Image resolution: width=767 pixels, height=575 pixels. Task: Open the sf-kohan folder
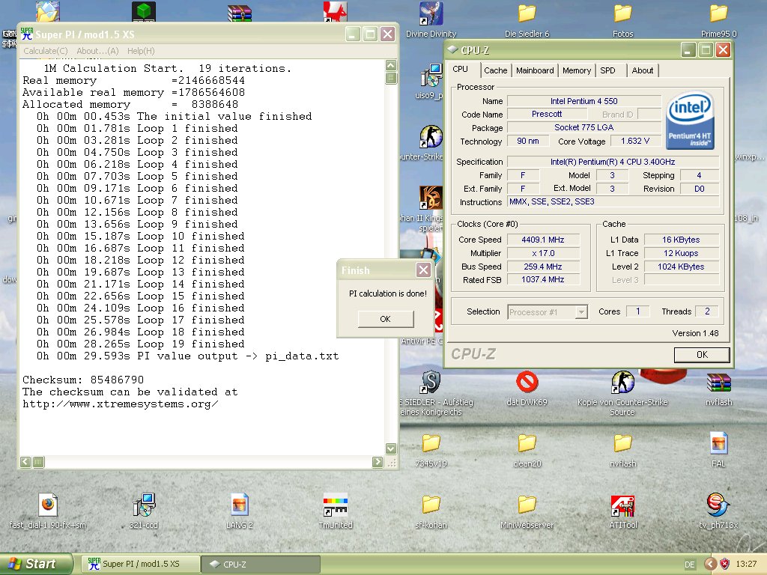tap(431, 505)
